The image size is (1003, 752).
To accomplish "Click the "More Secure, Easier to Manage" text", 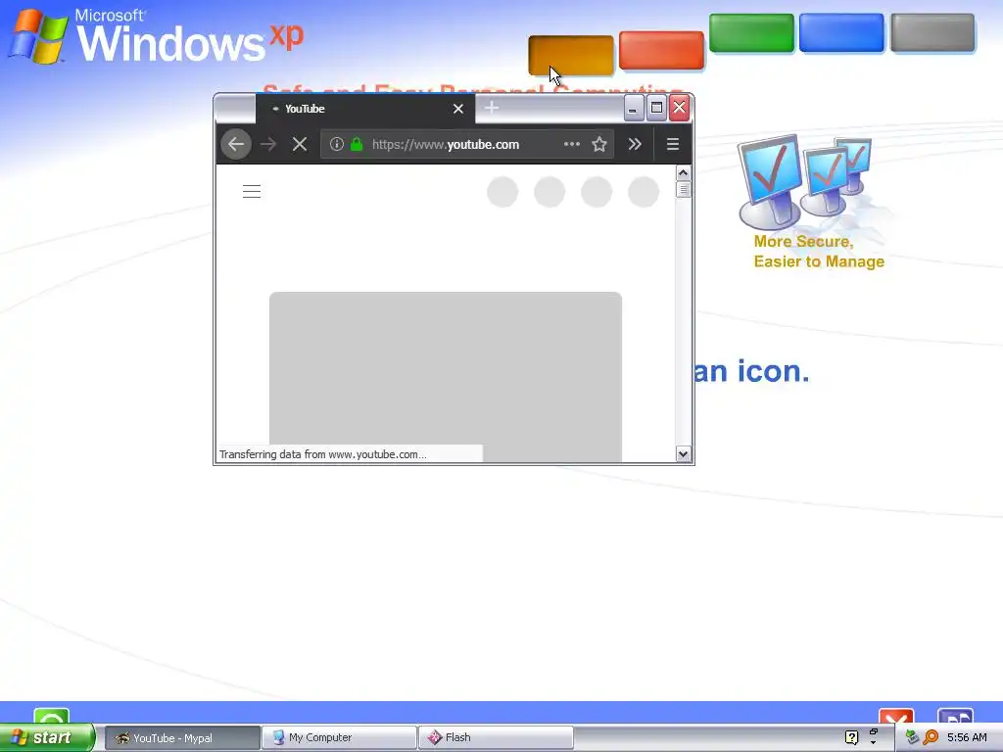I will tap(819, 252).
